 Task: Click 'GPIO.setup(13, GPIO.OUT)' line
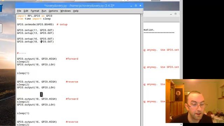[x=35, y=33]
